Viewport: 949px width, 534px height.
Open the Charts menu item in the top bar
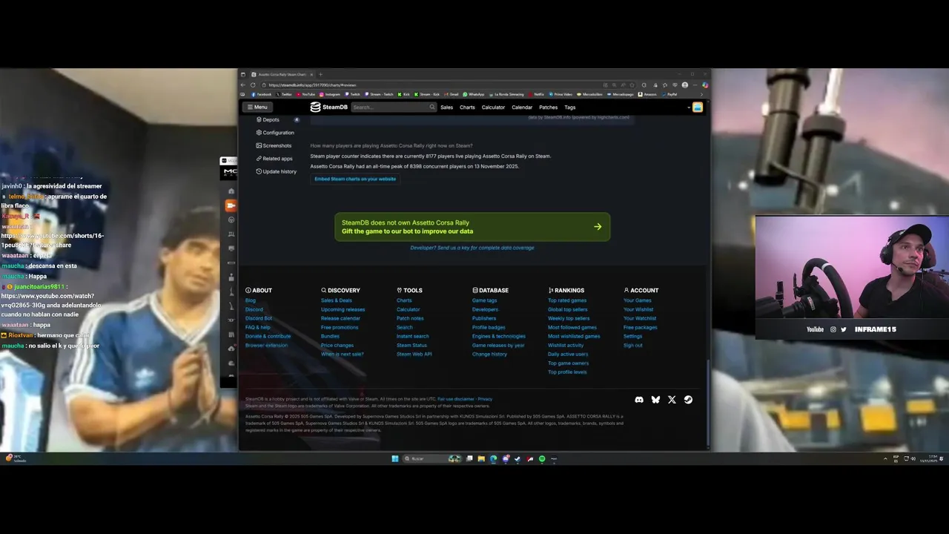[x=467, y=107]
